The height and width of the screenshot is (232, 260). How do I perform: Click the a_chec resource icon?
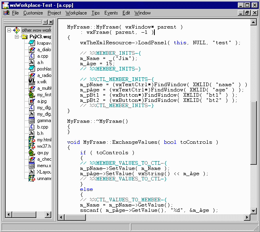pyautogui.click(x=32, y=159)
